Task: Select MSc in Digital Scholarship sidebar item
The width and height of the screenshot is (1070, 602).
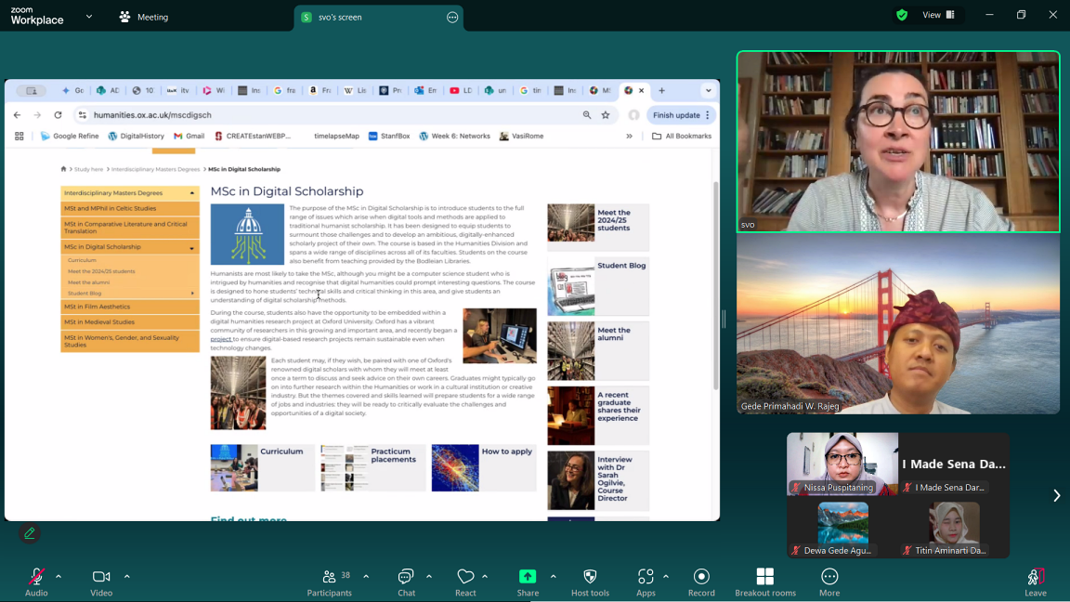Action: [130, 247]
